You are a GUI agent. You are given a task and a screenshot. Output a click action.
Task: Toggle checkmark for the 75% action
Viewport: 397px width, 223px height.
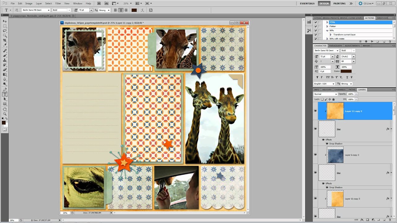pyautogui.click(x=316, y=22)
